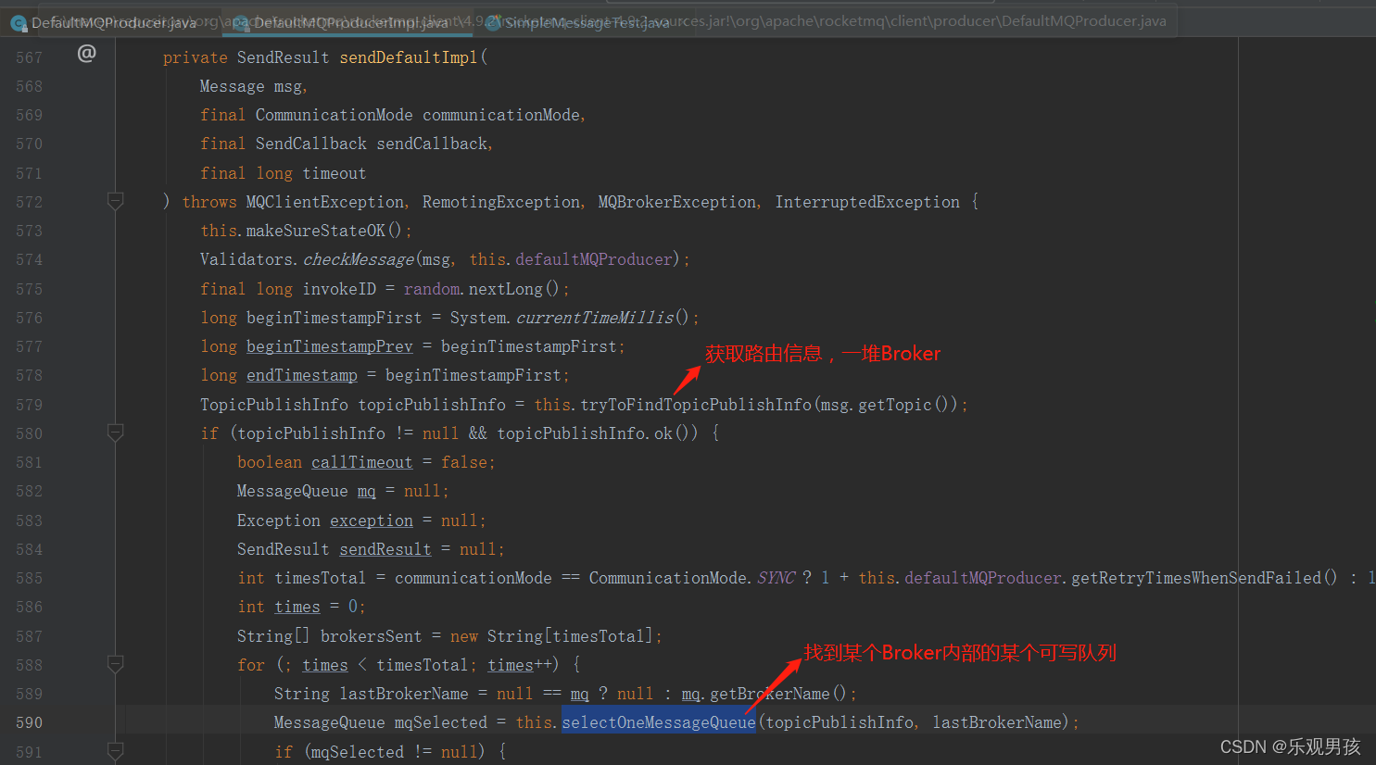Click the checkMessage method call

(x=359, y=259)
